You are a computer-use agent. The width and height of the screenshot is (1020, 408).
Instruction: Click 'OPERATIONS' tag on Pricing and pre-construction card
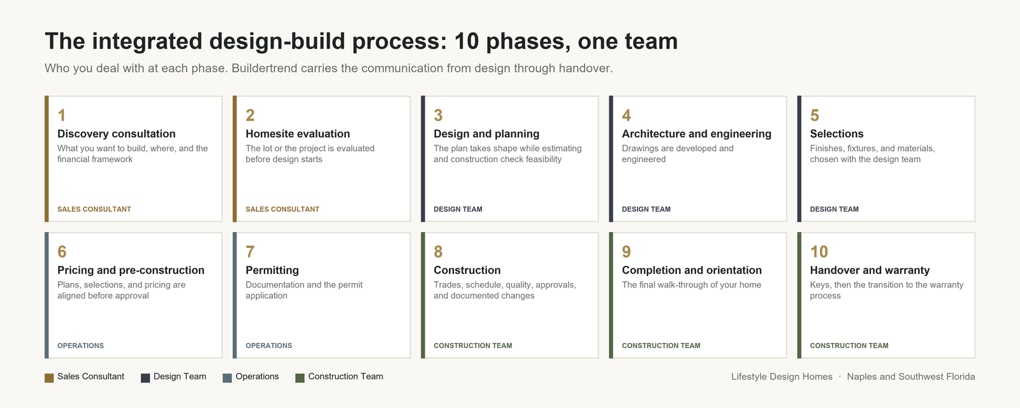pos(80,346)
